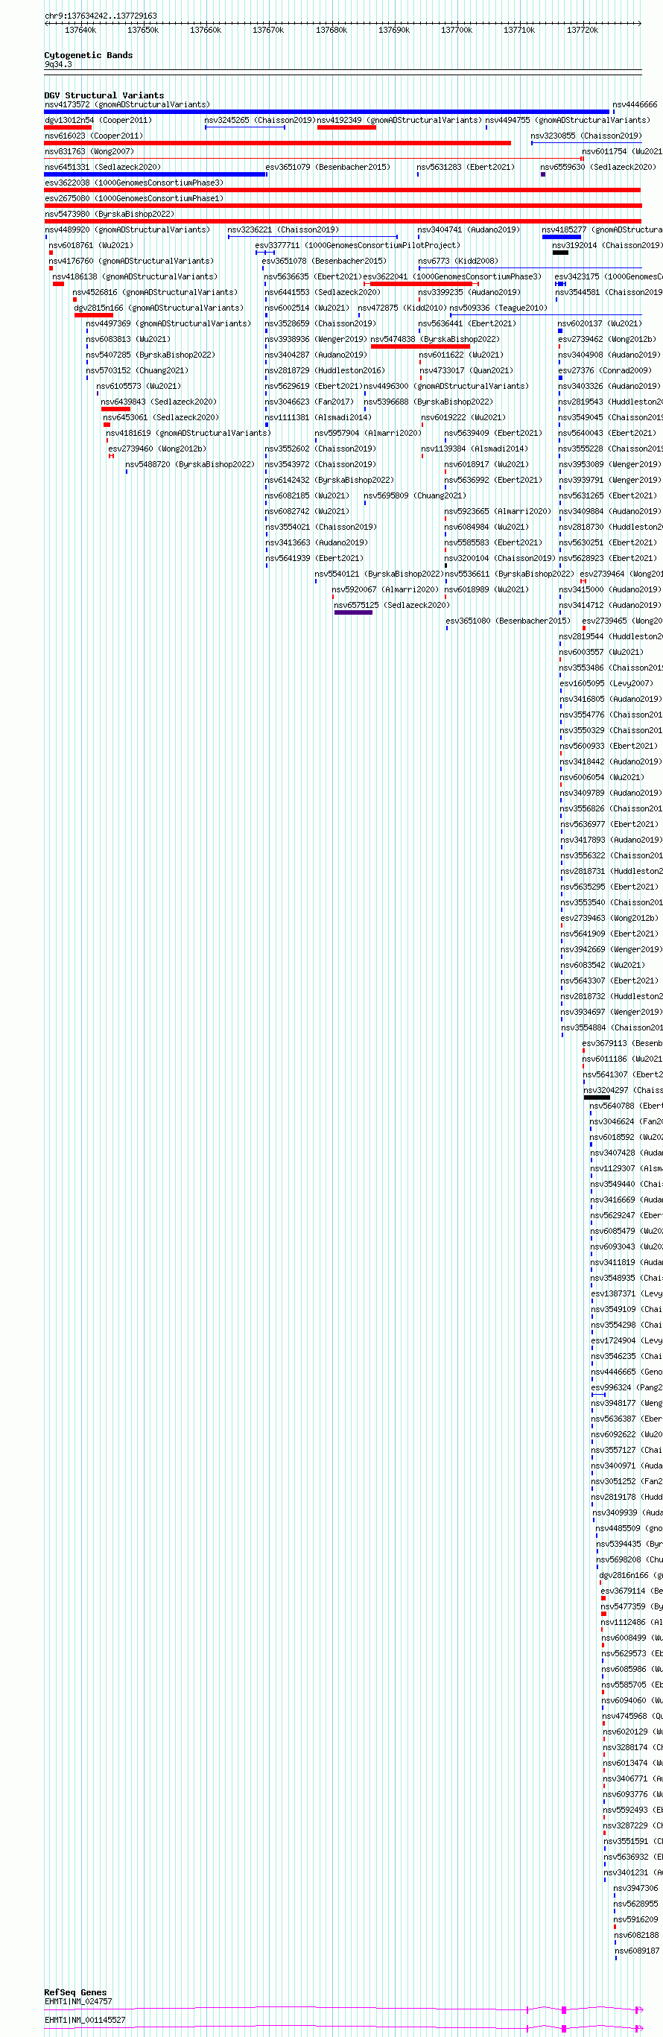Click the red bar under dgv2815n166

(93, 314)
